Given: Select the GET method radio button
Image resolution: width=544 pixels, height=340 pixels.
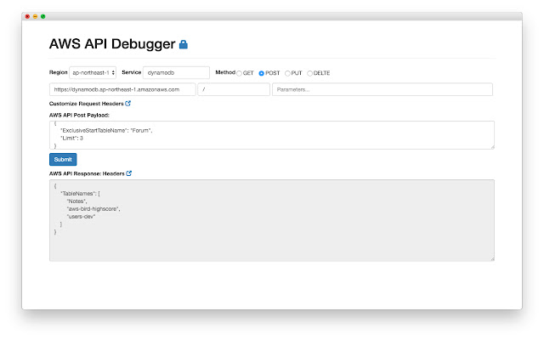Looking at the screenshot, I should (x=239, y=73).
